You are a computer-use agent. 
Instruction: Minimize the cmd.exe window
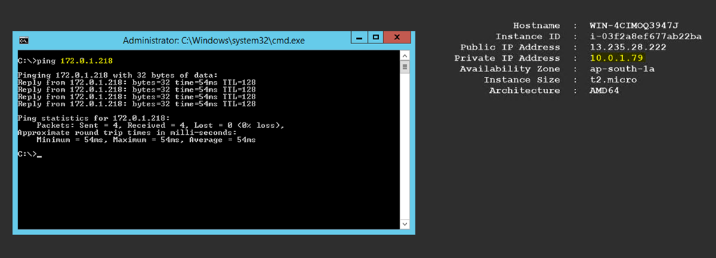pos(359,38)
